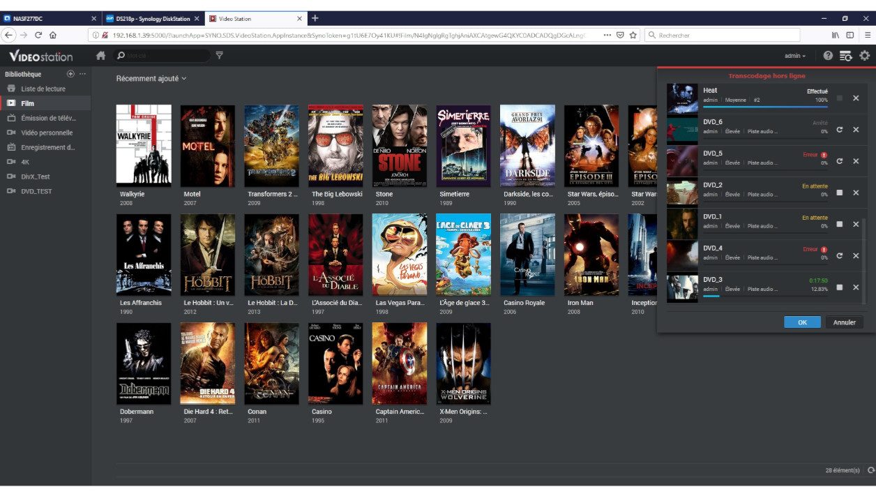Click the Heat completed progress bar
The image size is (876, 494).
tap(765, 107)
